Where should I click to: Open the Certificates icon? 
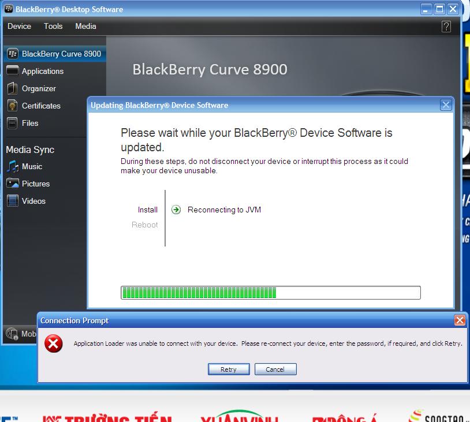[x=13, y=106]
